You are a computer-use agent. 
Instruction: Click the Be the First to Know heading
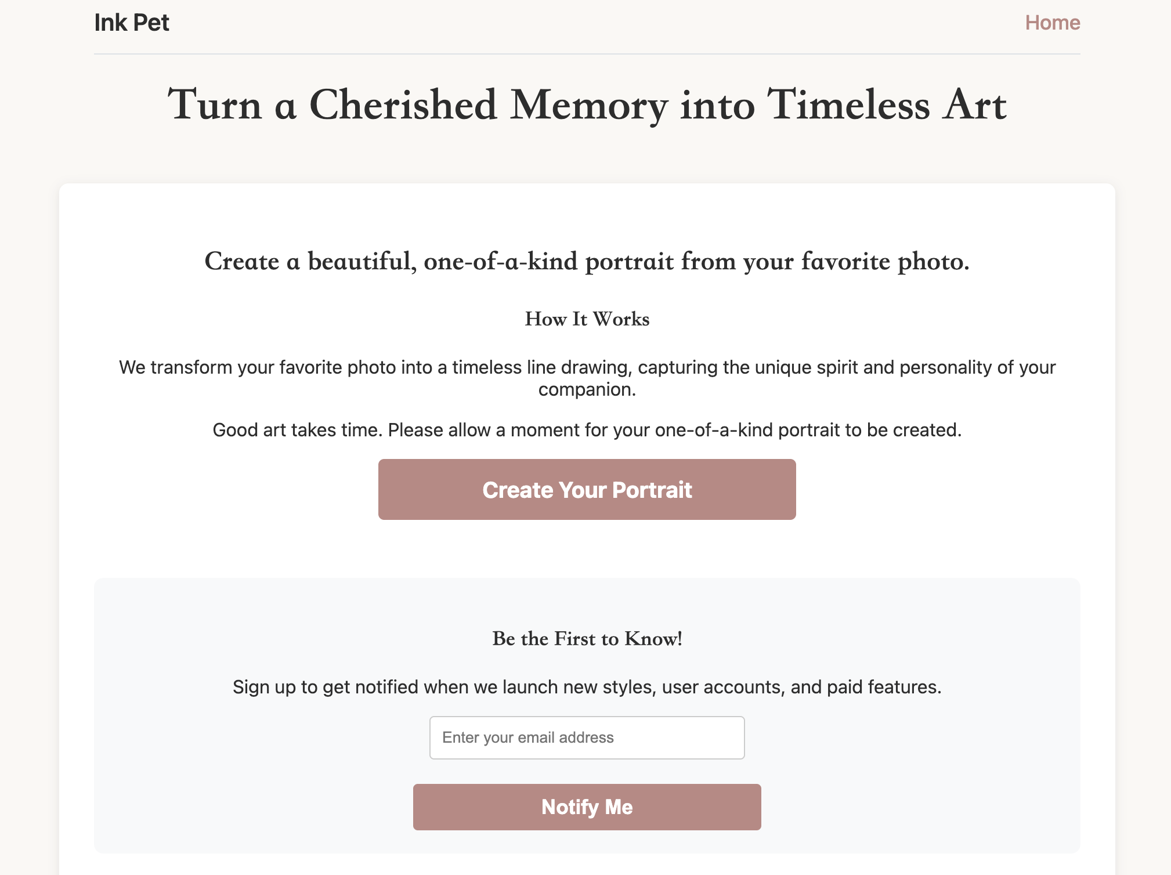pyautogui.click(x=587, y=639)
